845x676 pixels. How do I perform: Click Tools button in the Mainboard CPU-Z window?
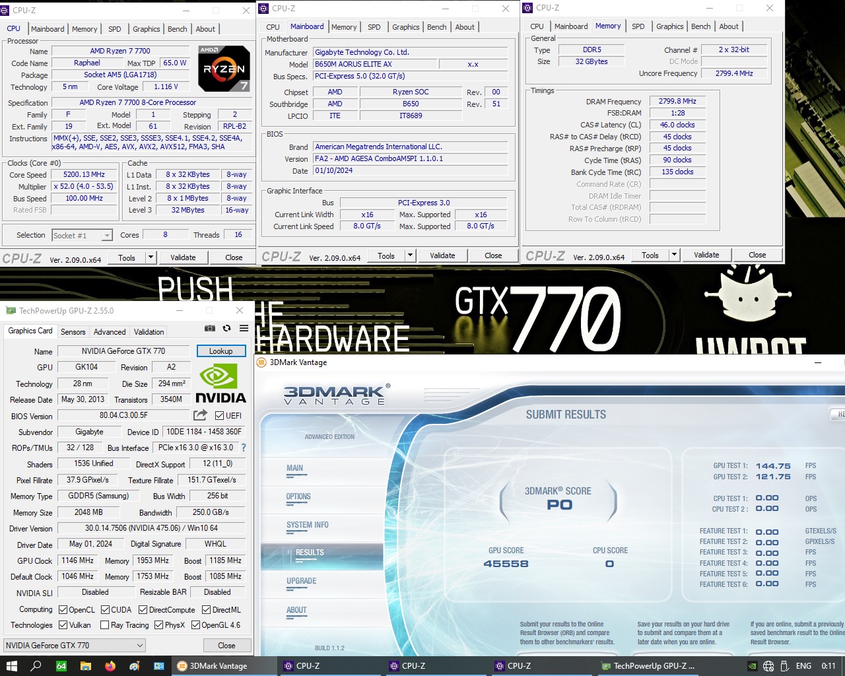[386, 255]
